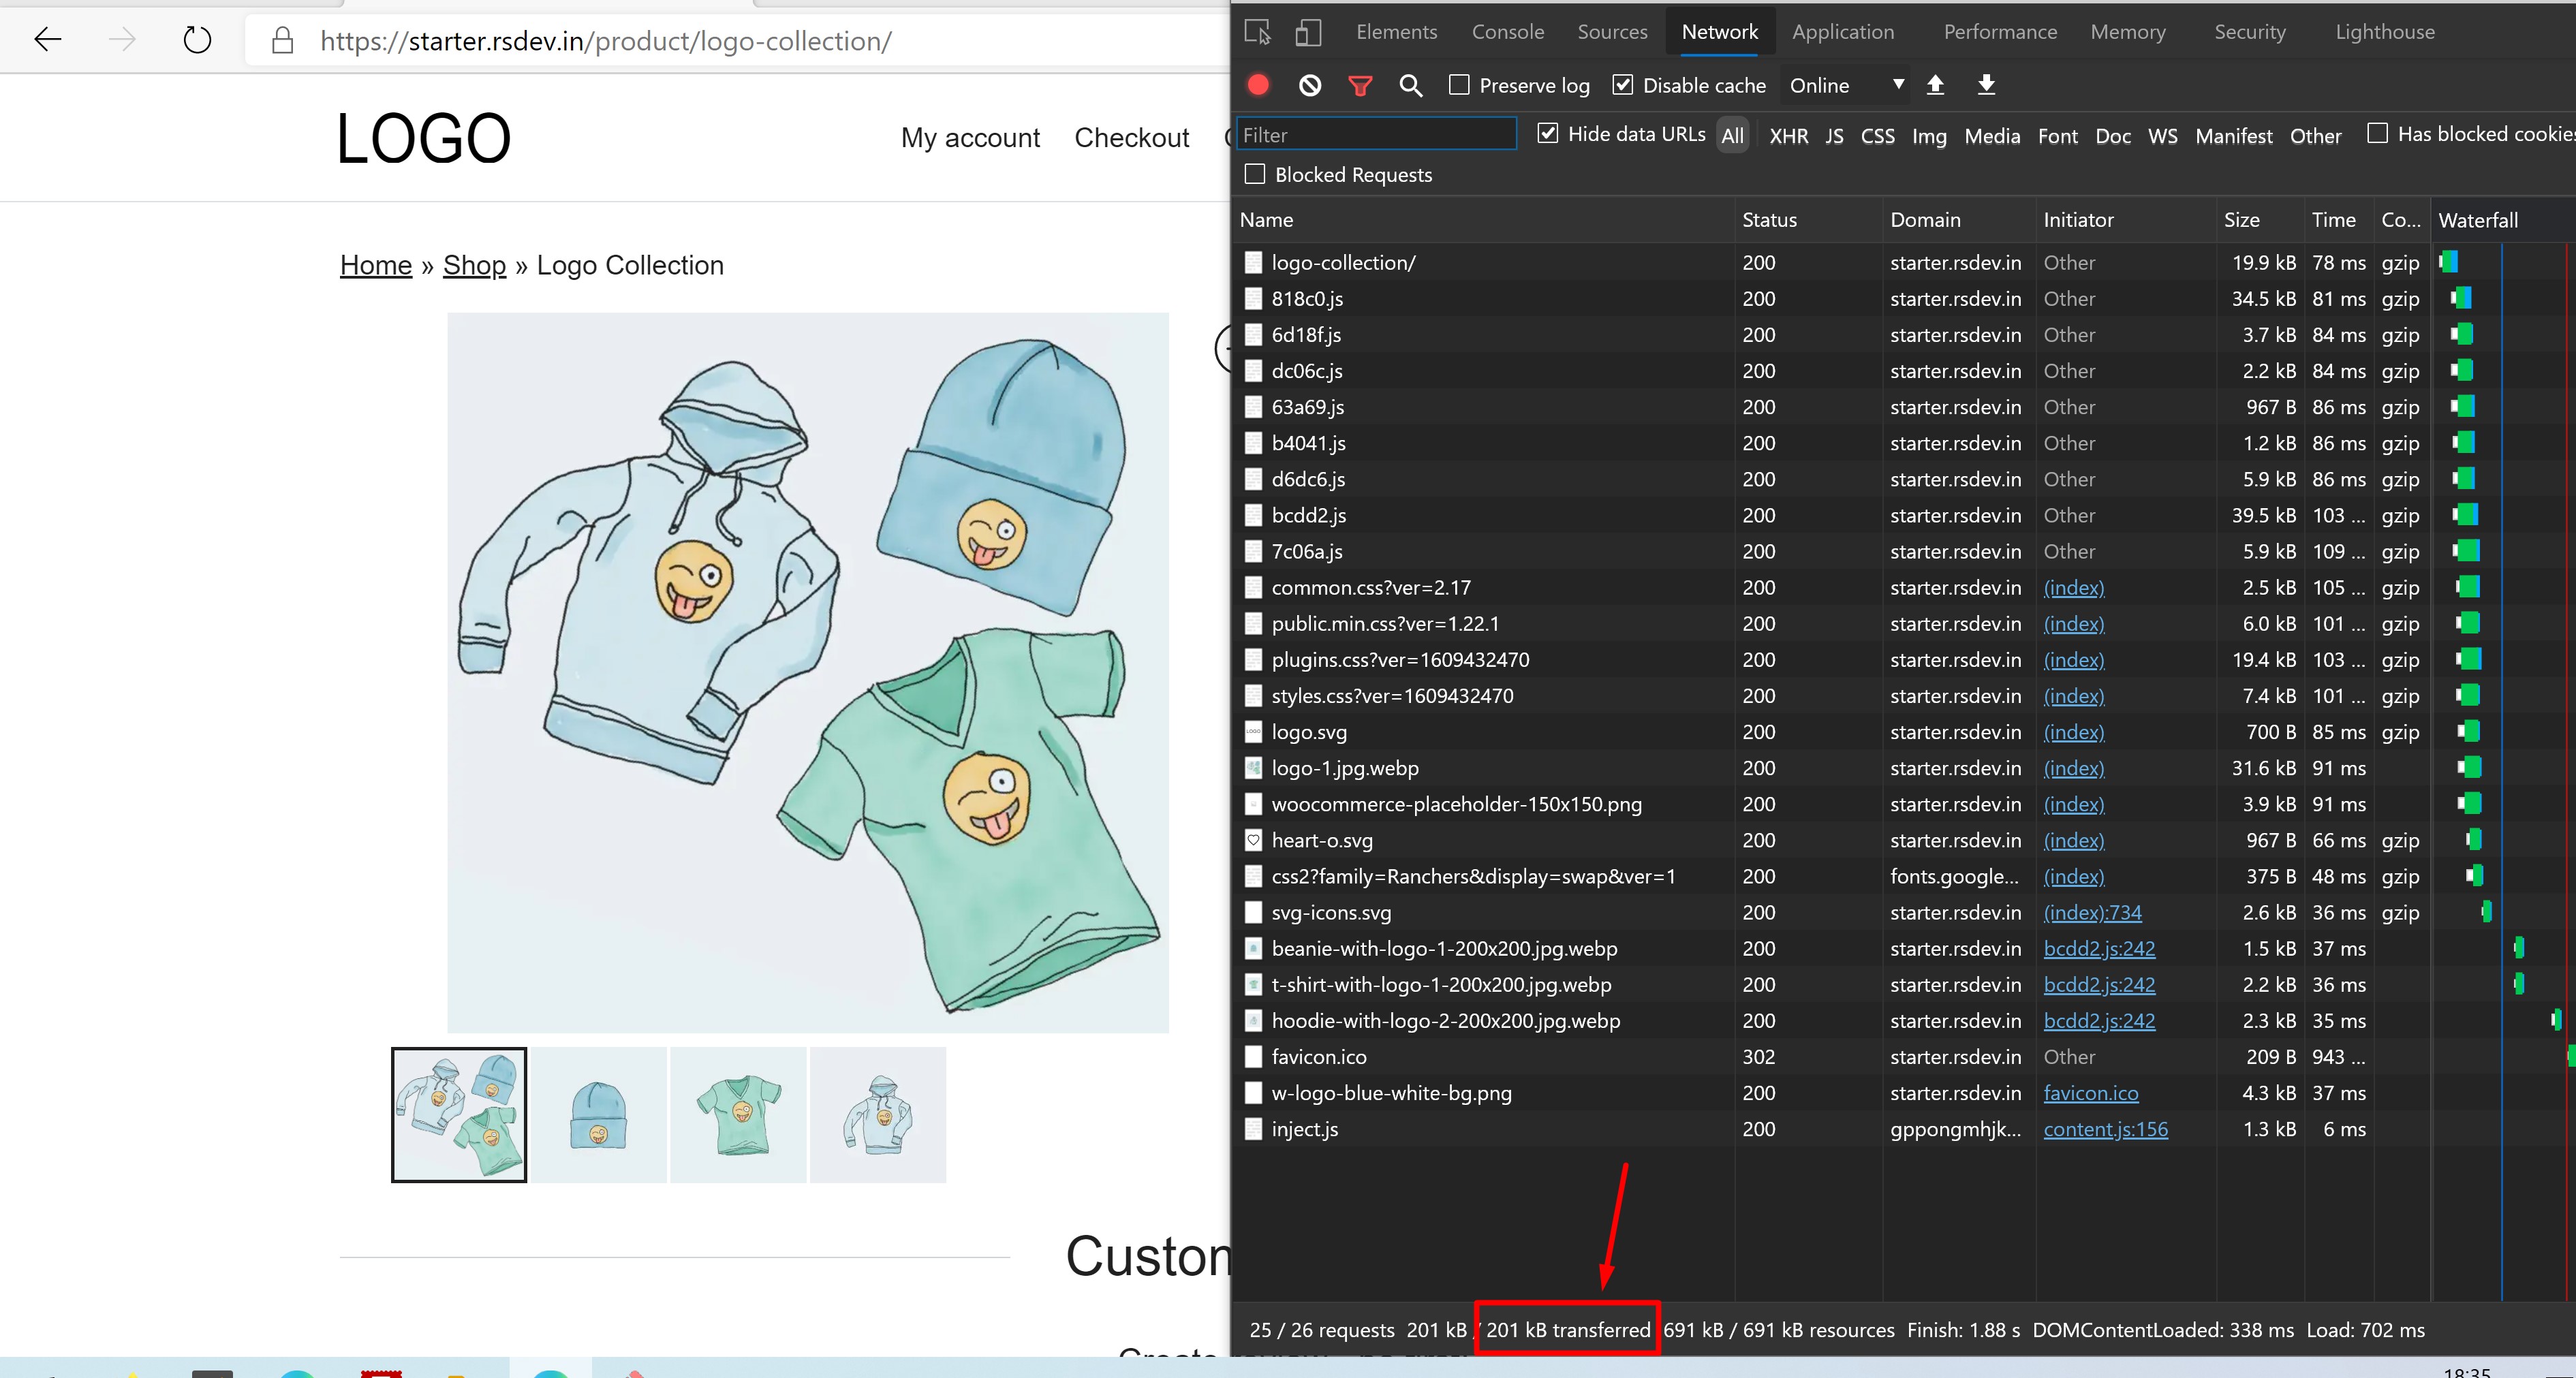
Task: Uncheck the Disable cache checkbox
Action: tap(1623, 85)
